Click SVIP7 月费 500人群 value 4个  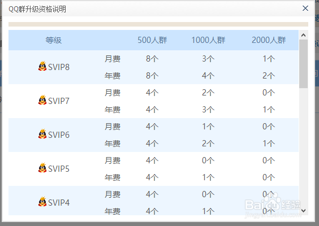click(x=152, y=93)
